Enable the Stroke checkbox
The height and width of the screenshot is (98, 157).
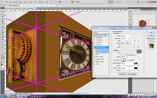point(95,64)
